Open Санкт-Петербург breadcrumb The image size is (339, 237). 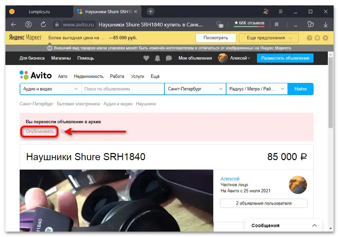(36, 104)
